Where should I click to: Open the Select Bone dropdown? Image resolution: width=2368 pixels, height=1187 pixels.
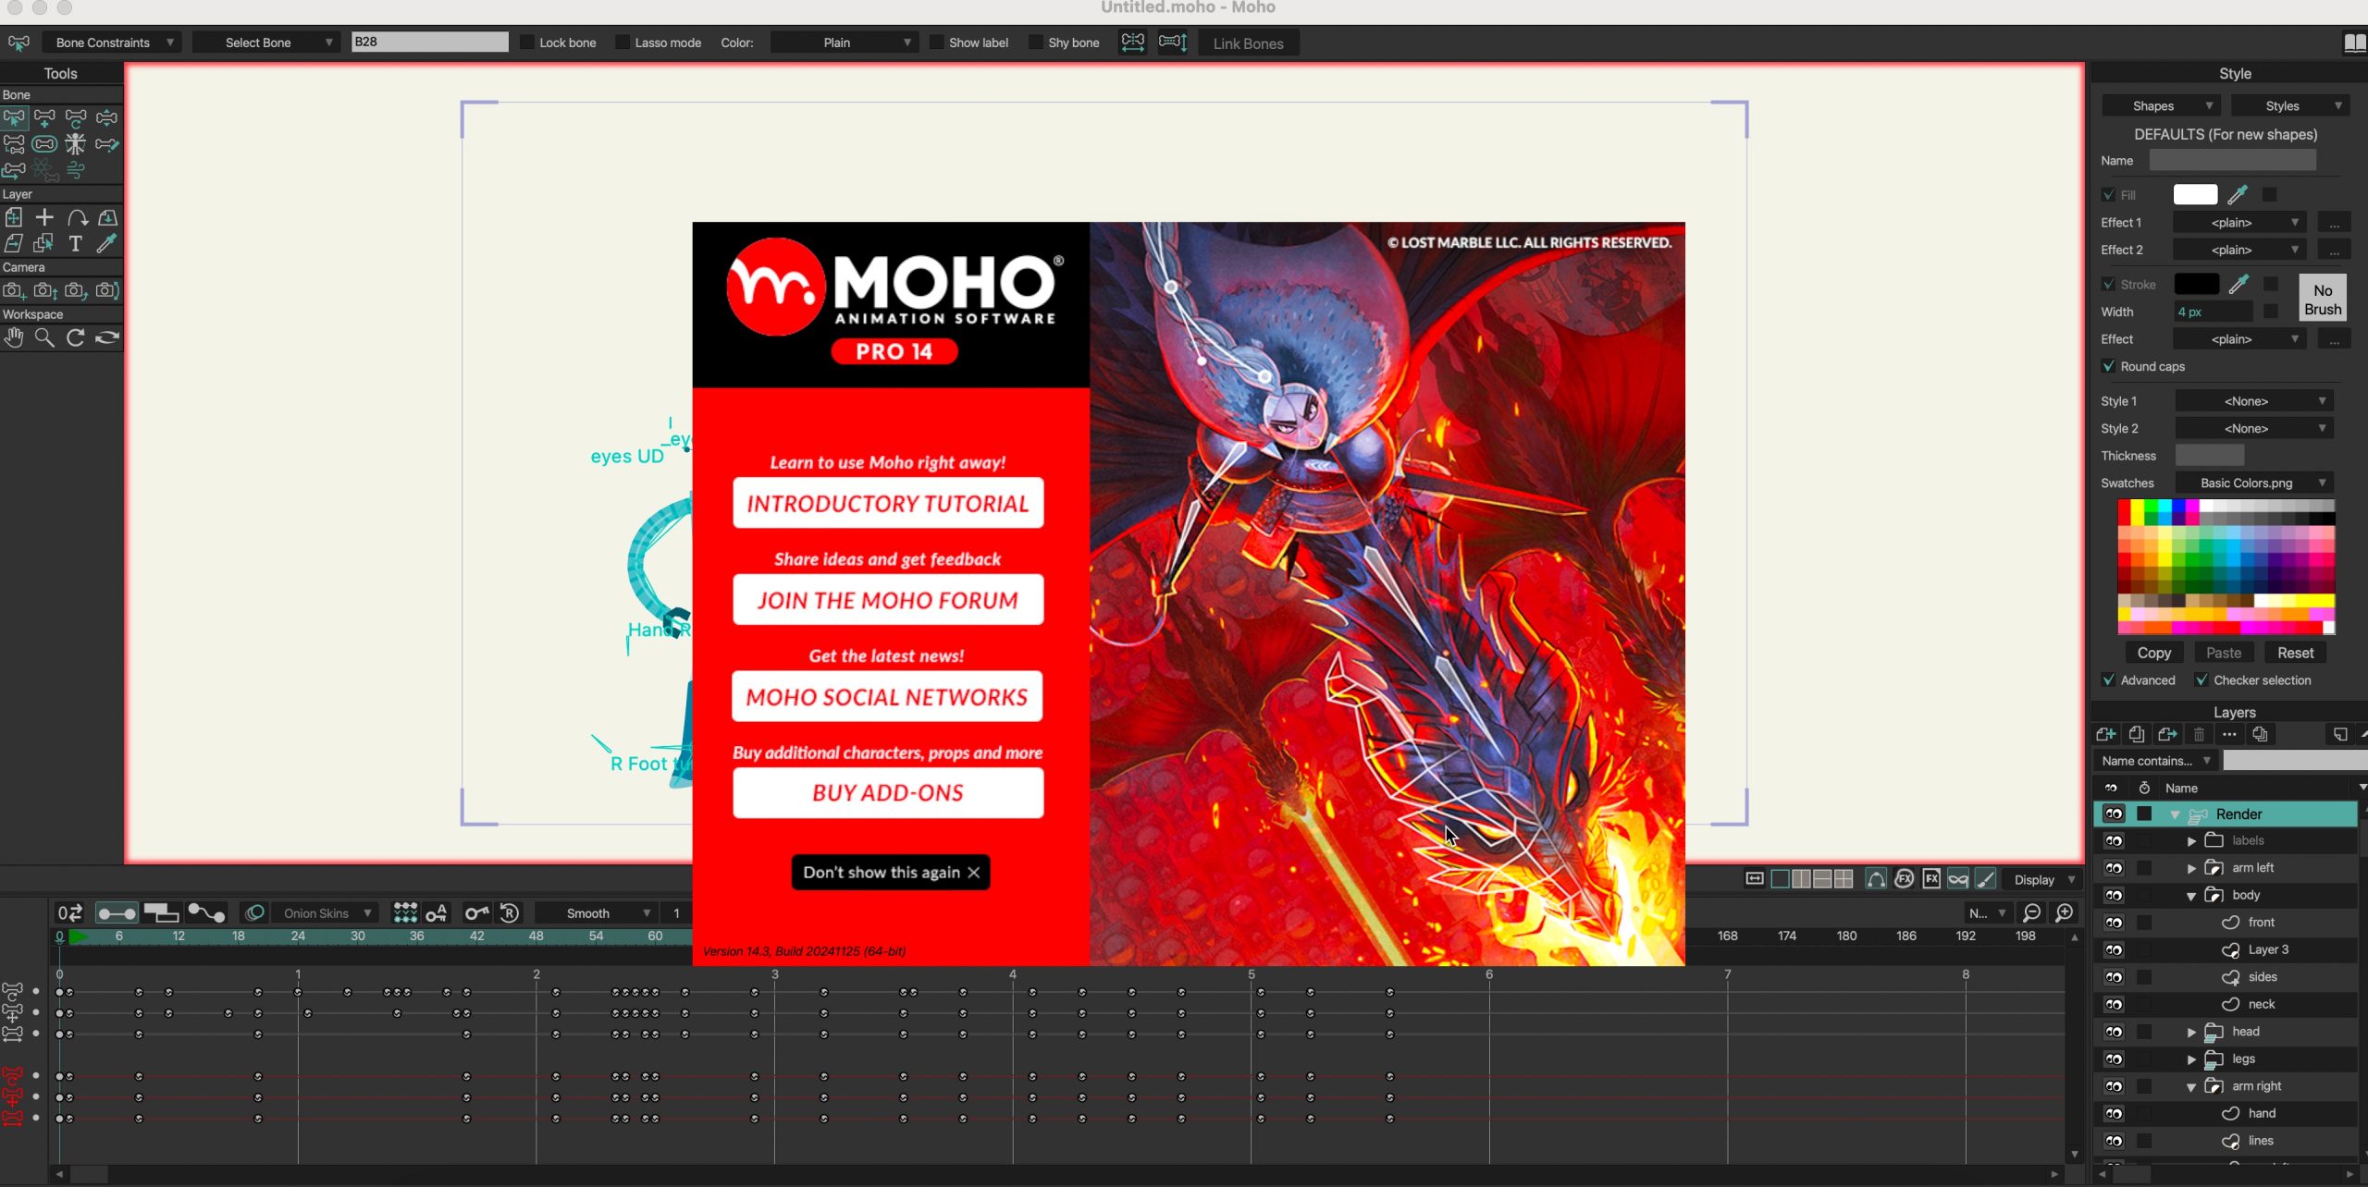[x=266, y=43]
